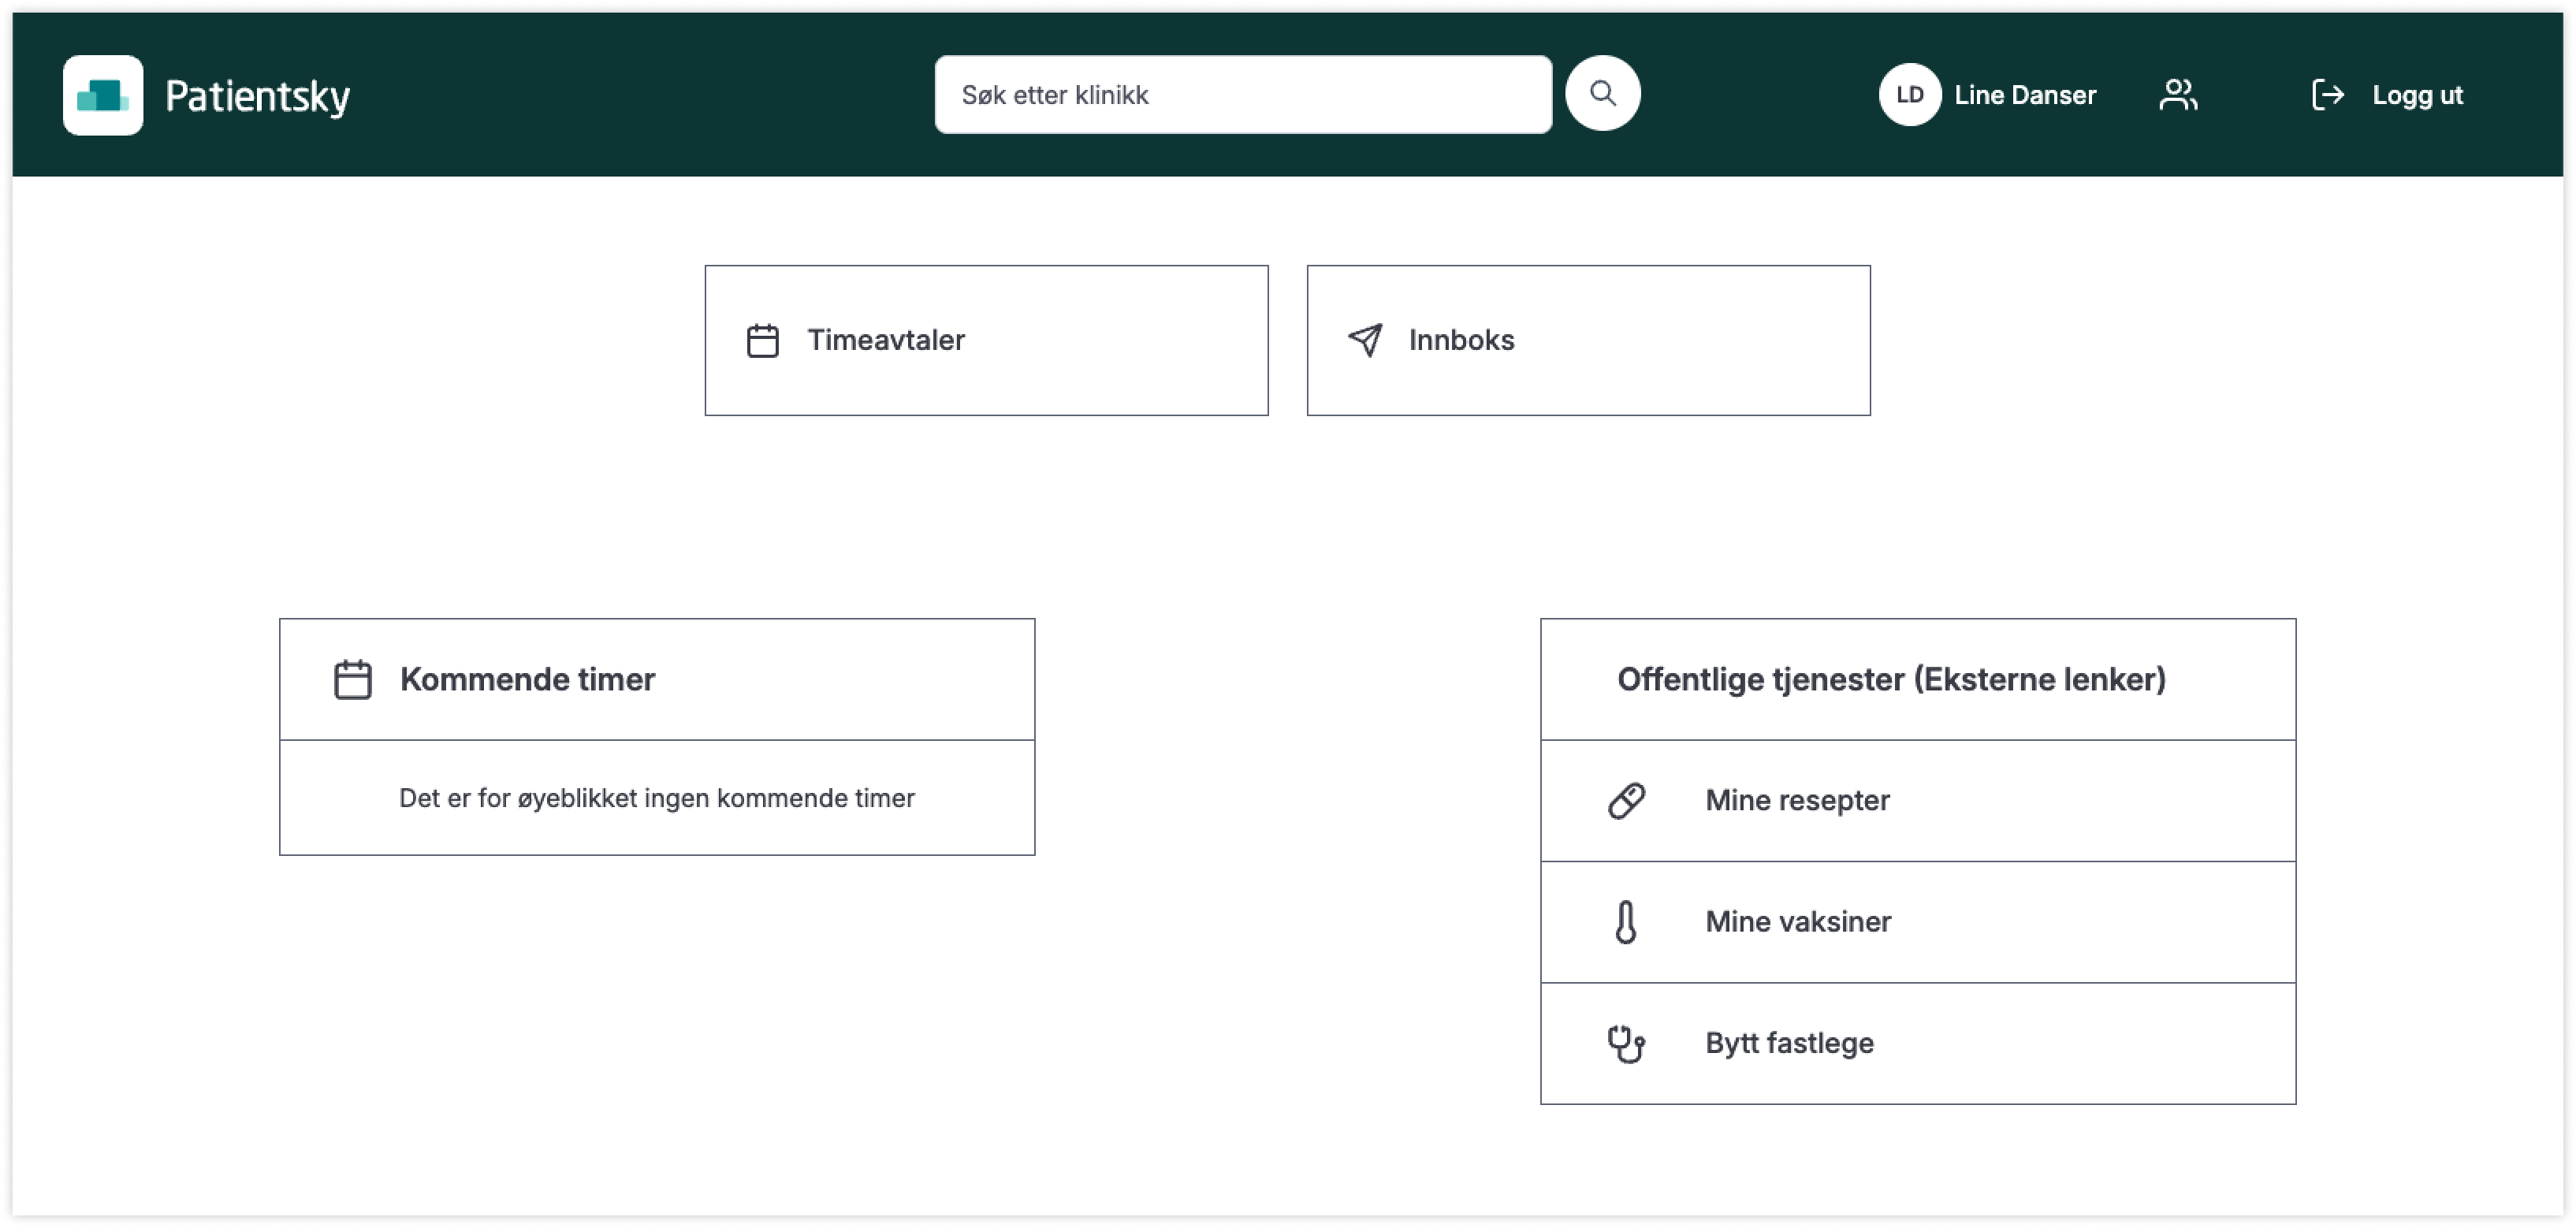Image resolution: width=2576 pixels, height=1228 pixels.
Task: Click the thermometer icon for Mine vaksiner
Action: (x=1626, y=922)
